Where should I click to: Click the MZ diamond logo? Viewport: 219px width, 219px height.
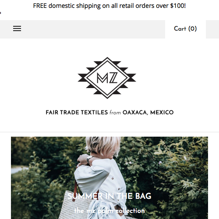(107, 78)
